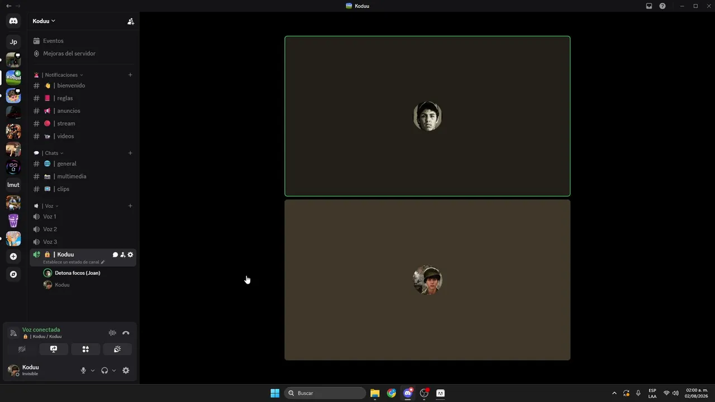The height and width of the screenshot is (402, 715).
Task: Edit the channel status pencil
Action: coord(103,262)
